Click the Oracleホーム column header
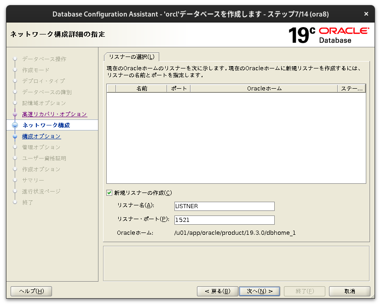This screenshot has width=381, height=306. click(265, 88)
